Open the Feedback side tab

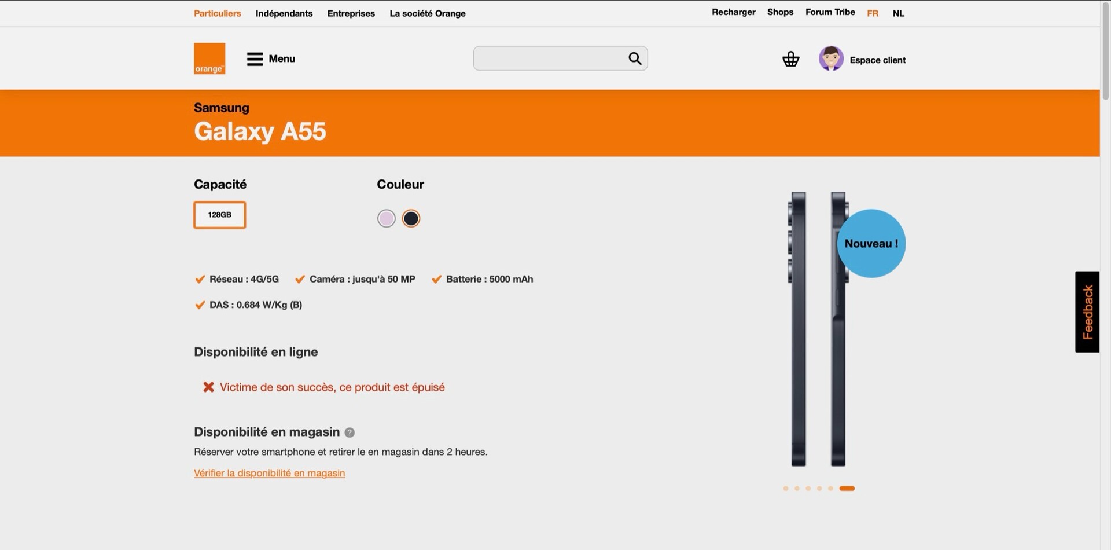pos(1087,311)
